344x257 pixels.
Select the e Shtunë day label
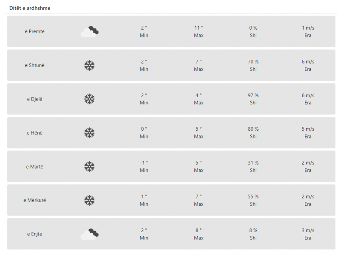click(34, 65)
